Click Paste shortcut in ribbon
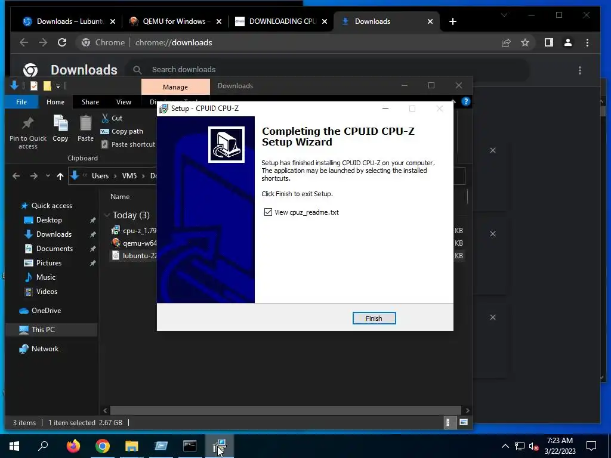The image size is (611, 458). [x=128, y=144]
